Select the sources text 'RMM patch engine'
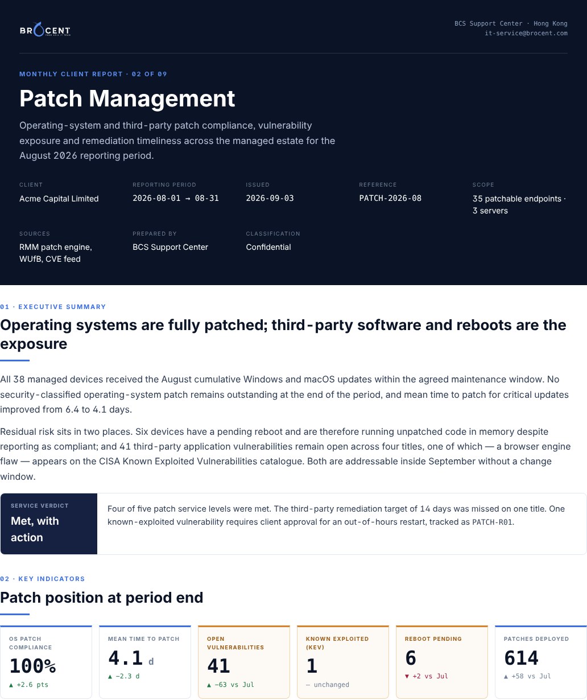The width and height of the screenshot is (587, 700). 55,247
